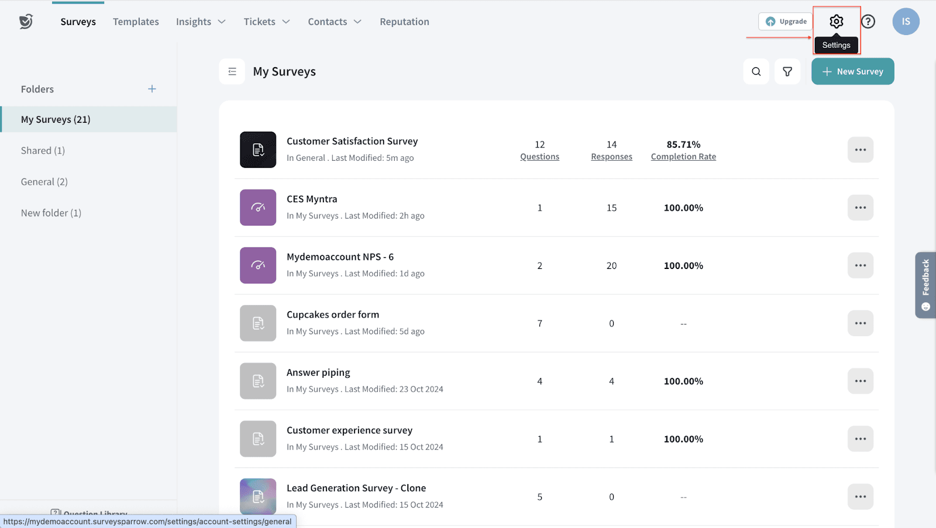Open the General (2) folder
The width and height of the screenshot is (936, 528).
[x=44, y=182]
